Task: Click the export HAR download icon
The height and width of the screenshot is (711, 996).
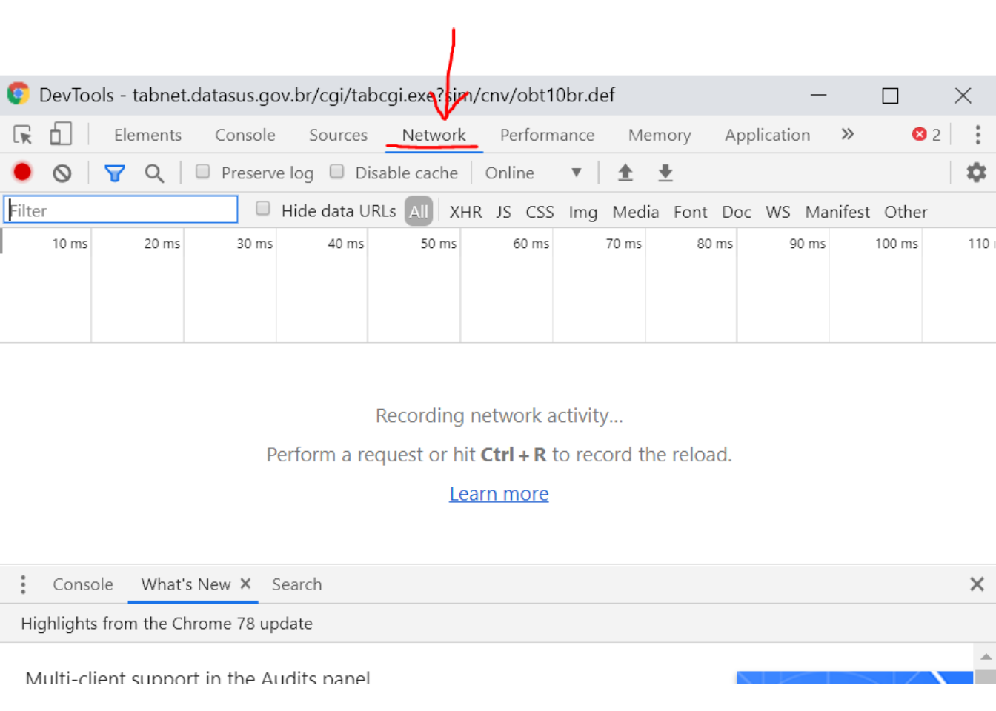Action: point(665,173)
